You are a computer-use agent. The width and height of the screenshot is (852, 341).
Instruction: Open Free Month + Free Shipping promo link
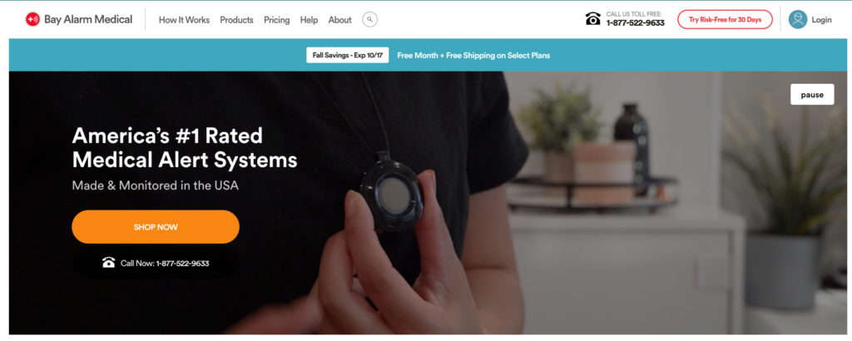[x=473, y=56]
